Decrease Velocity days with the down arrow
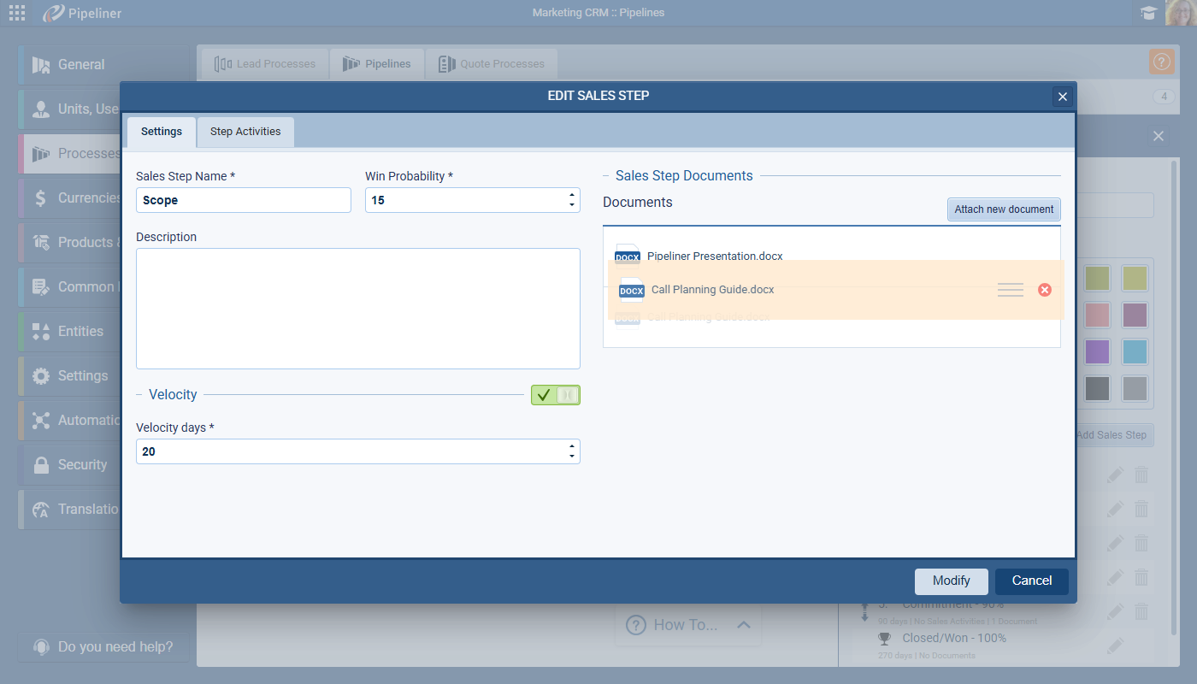The width and height of the screenshot is (1197, 684). [x=571, y=457]
